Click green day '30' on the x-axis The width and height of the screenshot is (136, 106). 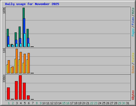[124, 103]
